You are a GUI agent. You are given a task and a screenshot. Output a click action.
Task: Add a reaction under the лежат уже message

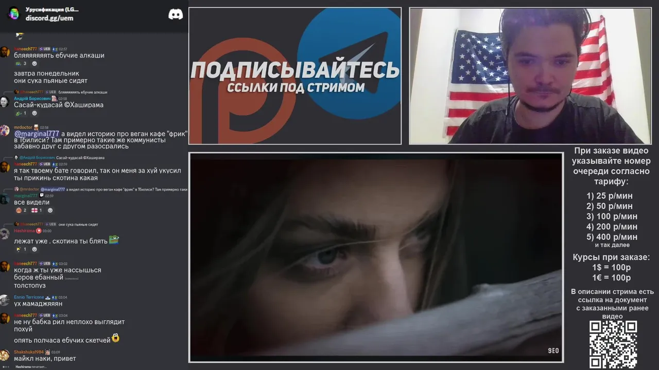coord(34,249)
